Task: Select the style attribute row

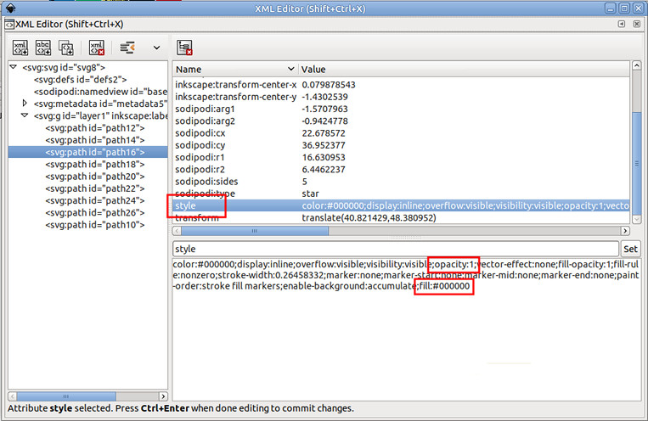Action: (x=401, y=205)
